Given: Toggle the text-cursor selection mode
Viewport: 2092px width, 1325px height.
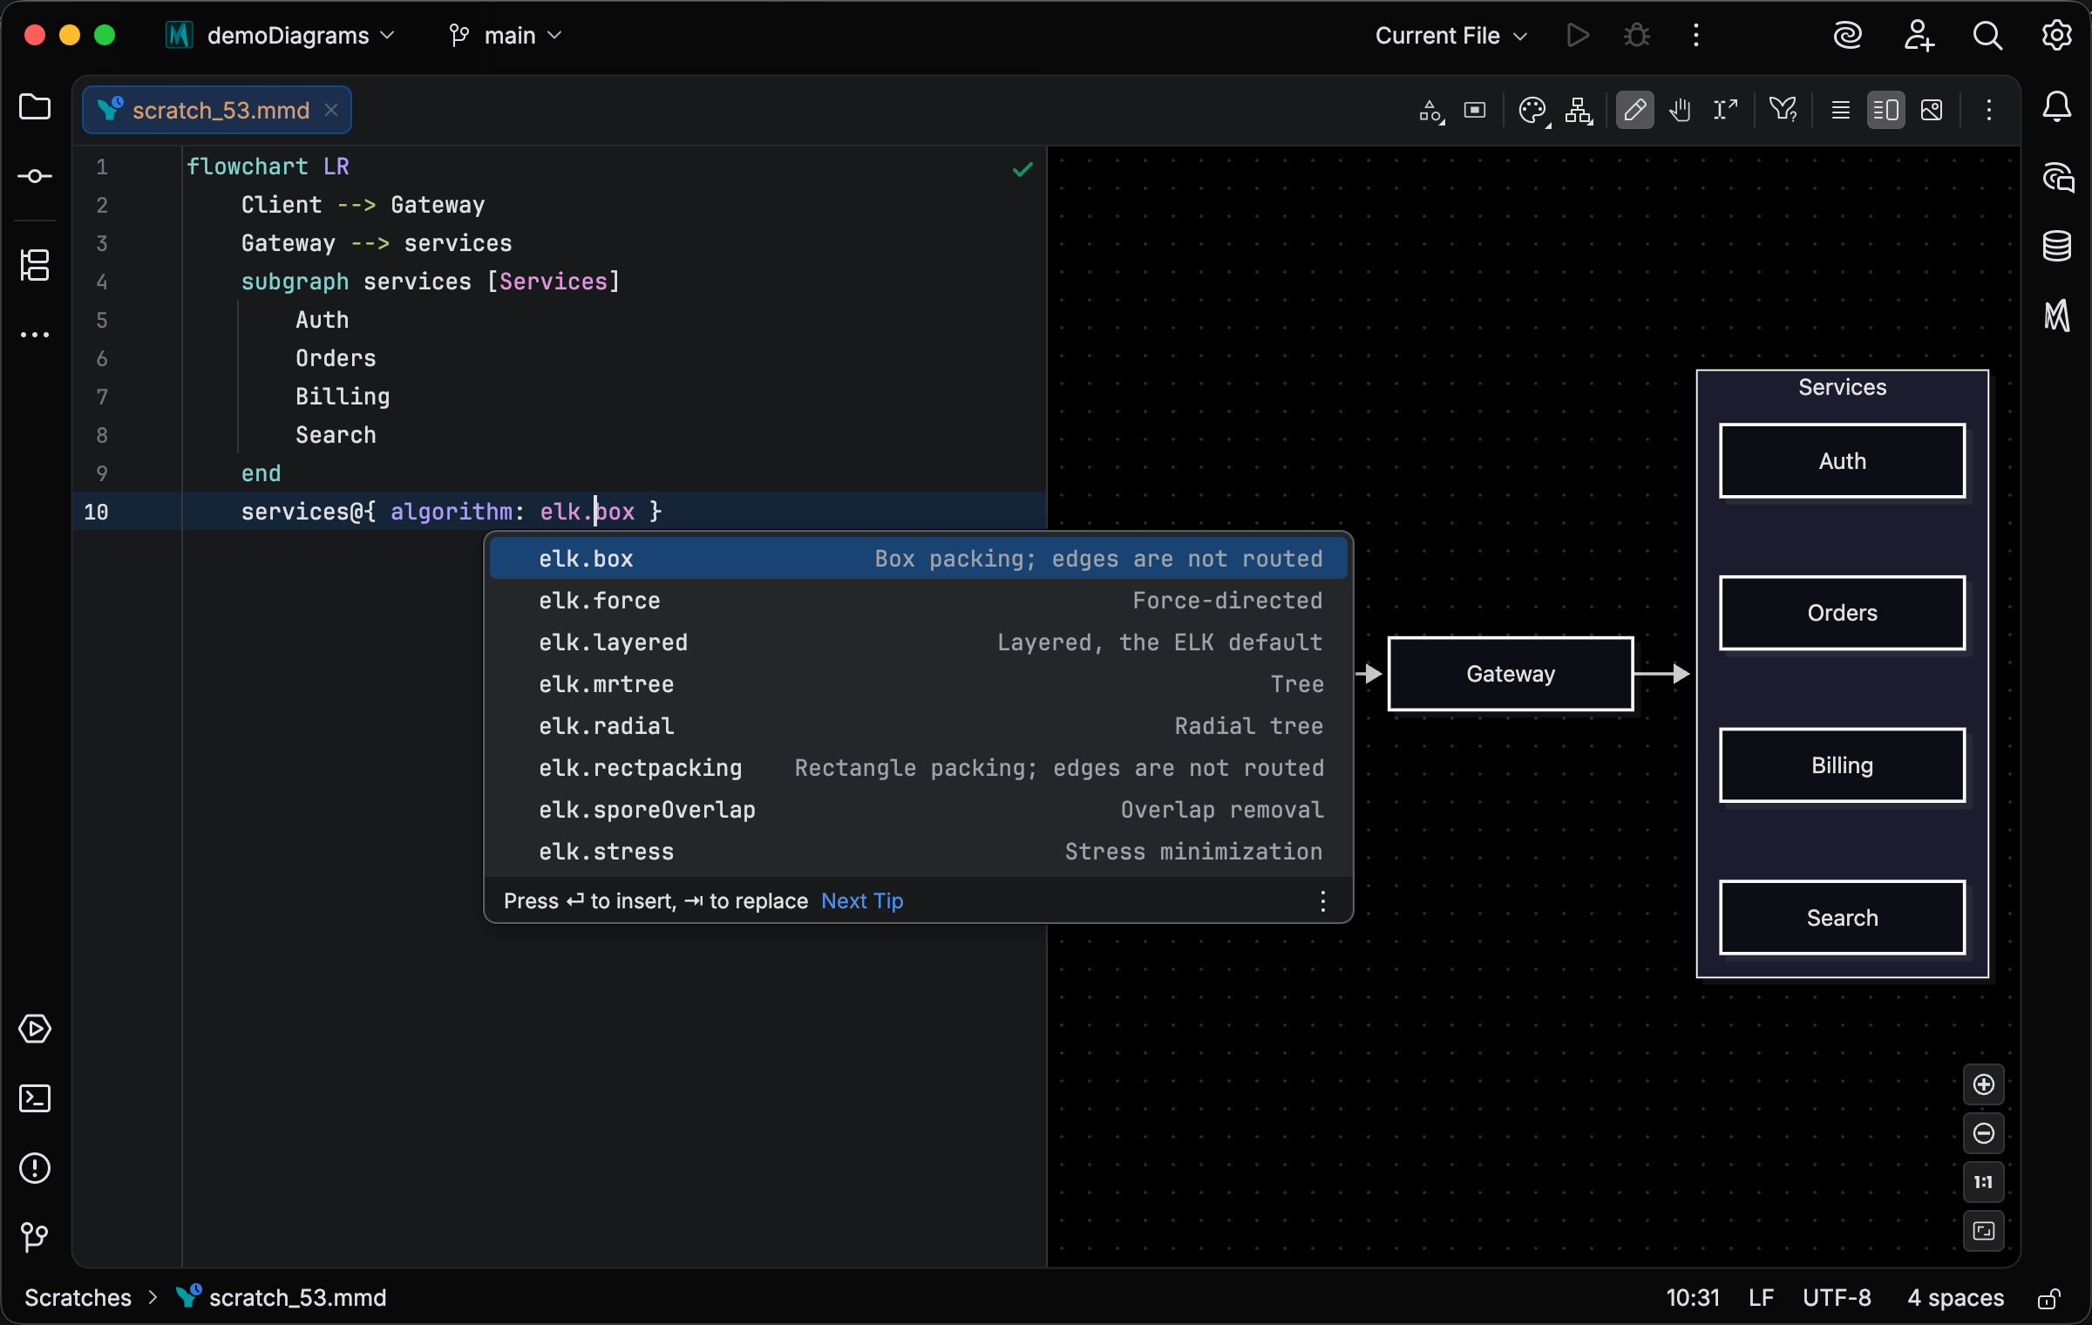Looking at the screenshot, I should click(1725, 111).
